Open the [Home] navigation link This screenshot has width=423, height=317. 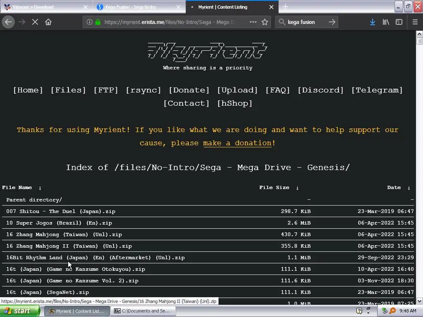click(28, 90)
